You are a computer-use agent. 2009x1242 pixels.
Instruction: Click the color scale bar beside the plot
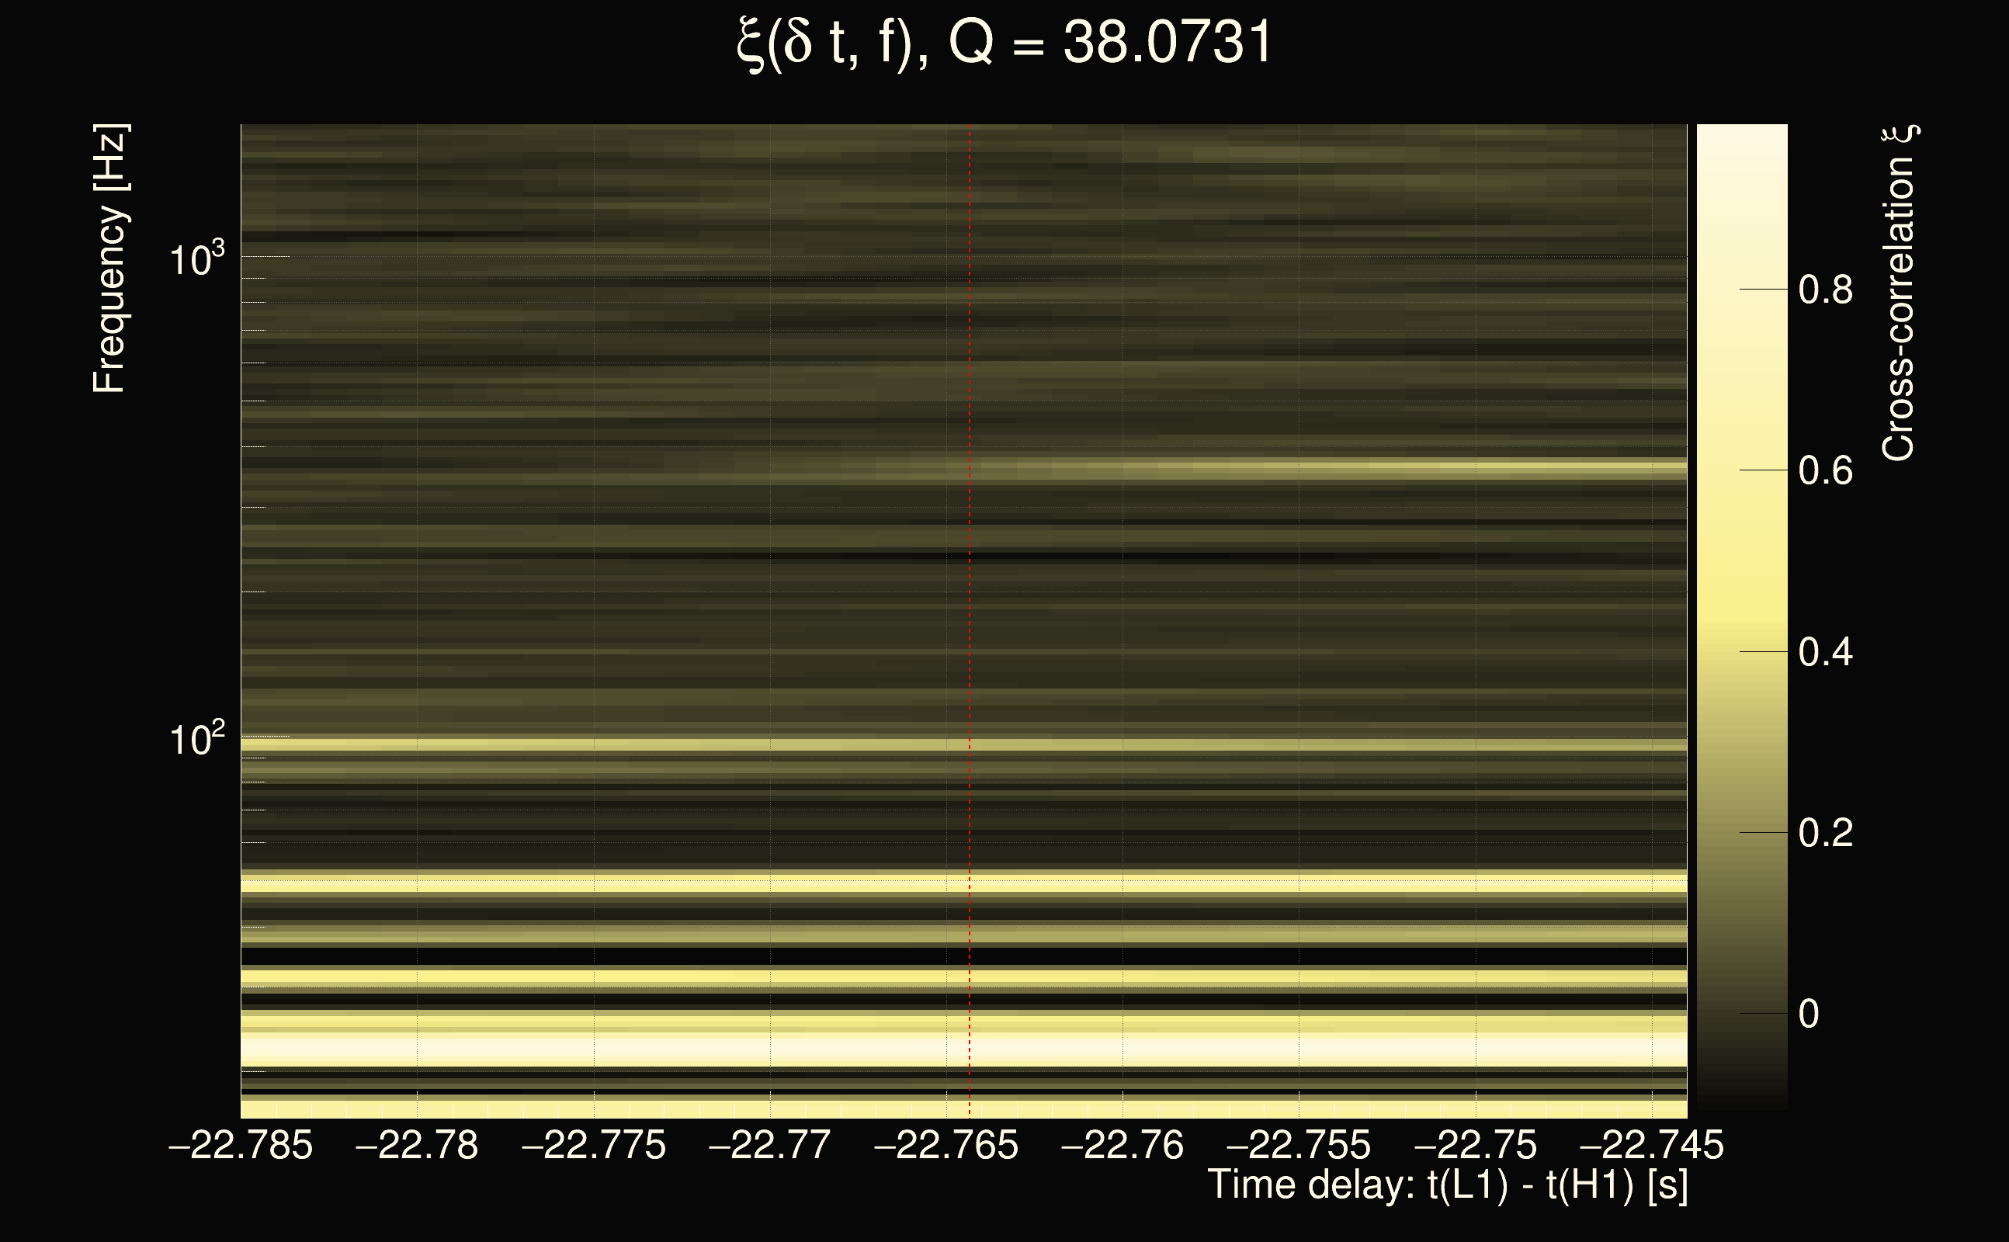pos(1742,616)
